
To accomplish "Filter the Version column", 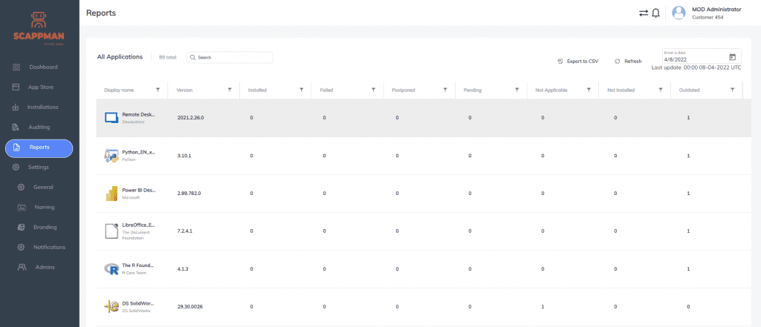I will tap(230, 90).
